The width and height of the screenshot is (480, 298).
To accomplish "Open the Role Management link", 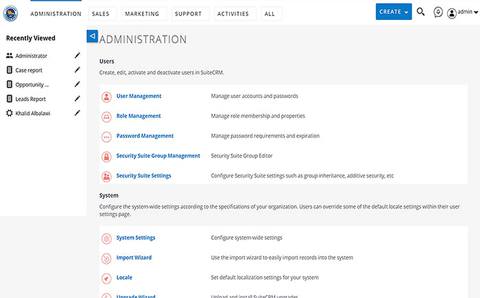I will point(139,116).
